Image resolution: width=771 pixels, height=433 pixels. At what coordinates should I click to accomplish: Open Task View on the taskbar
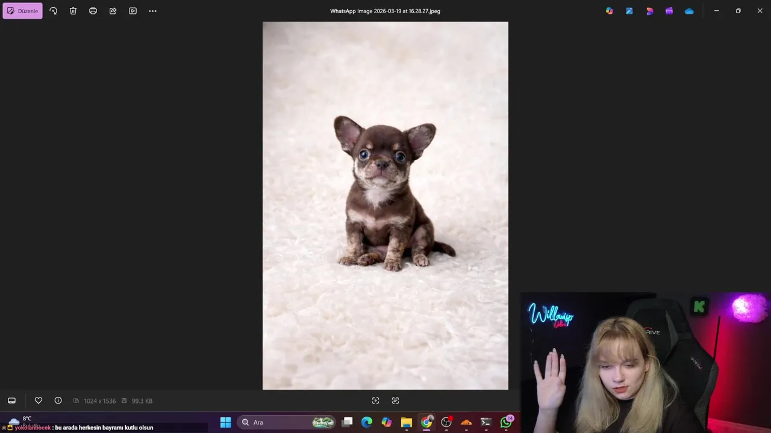coord(348,422)
